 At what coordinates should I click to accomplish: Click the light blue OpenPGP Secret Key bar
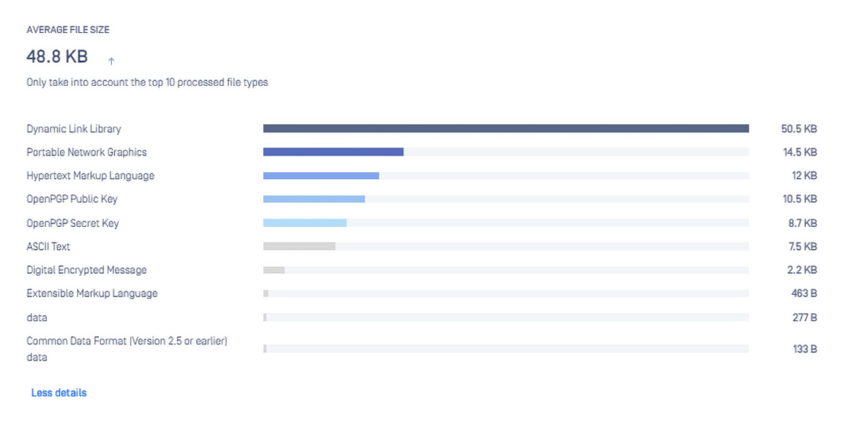click(x=304, y=223)
